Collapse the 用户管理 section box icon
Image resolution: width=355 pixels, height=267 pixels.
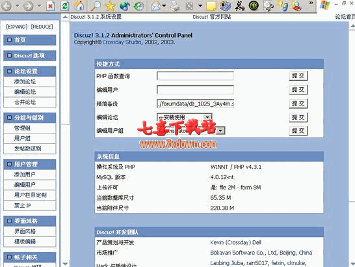tap(9, 164)
